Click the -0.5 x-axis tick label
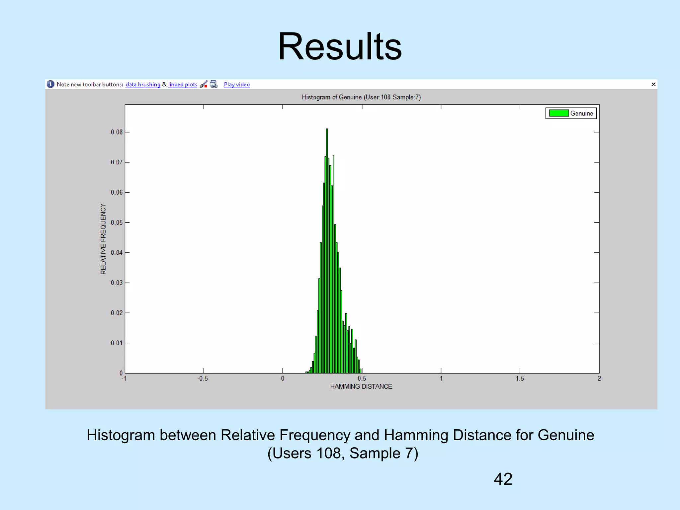Image resolution: width=680 pixels, height=510 pixels. [x=203, y=379]
